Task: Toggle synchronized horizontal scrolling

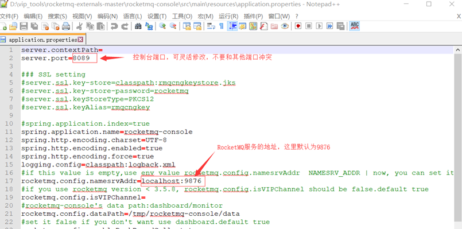Action: click(197, 26)
